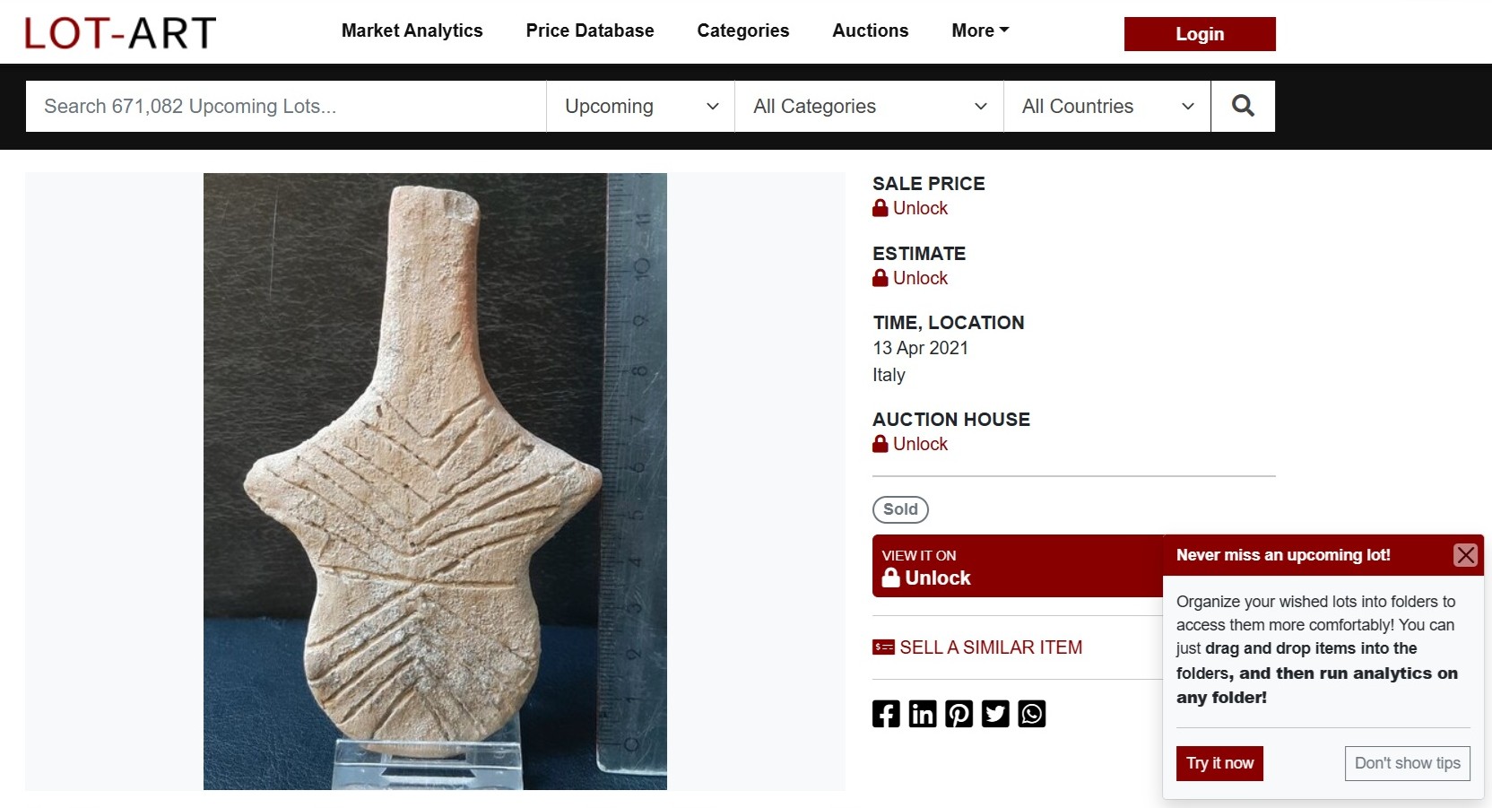Focus the upcoming lots search field
The height and width of the screenshot is (808, 1492).
click(x=285, y=106)
